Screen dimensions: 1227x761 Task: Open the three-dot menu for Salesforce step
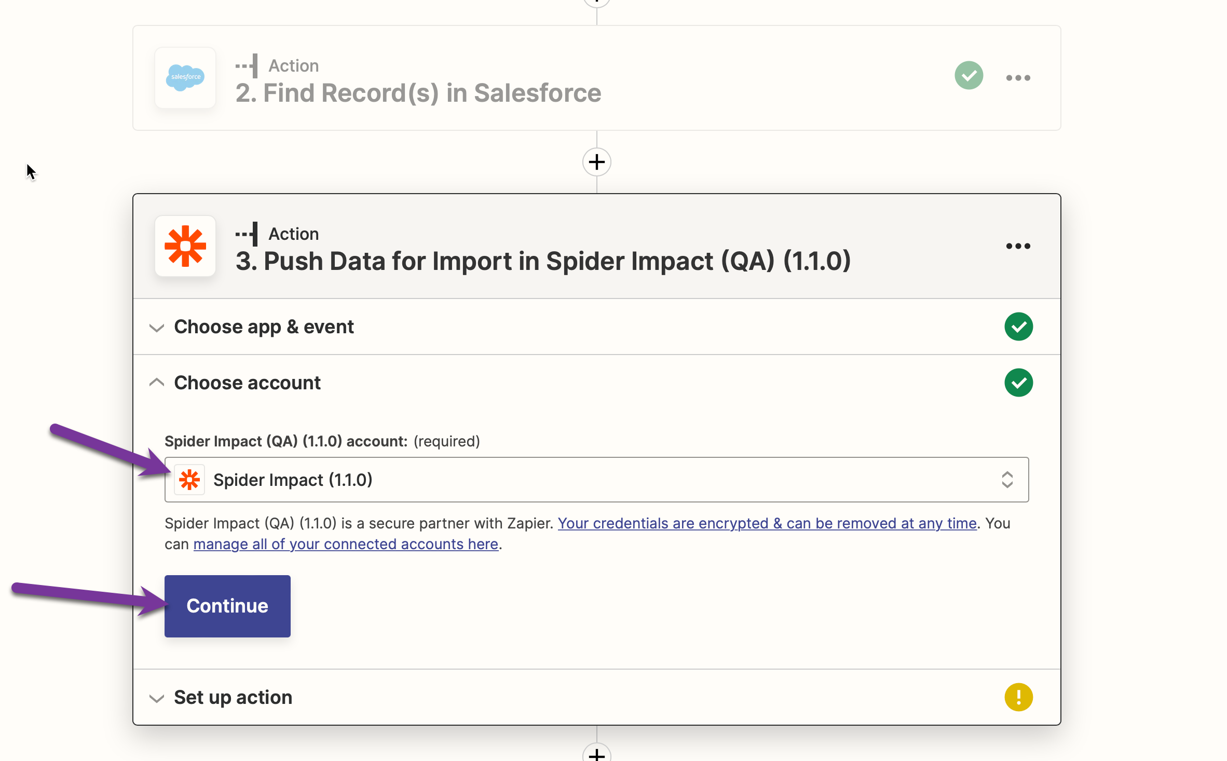pyautogui.click(x=1018, y=78)
